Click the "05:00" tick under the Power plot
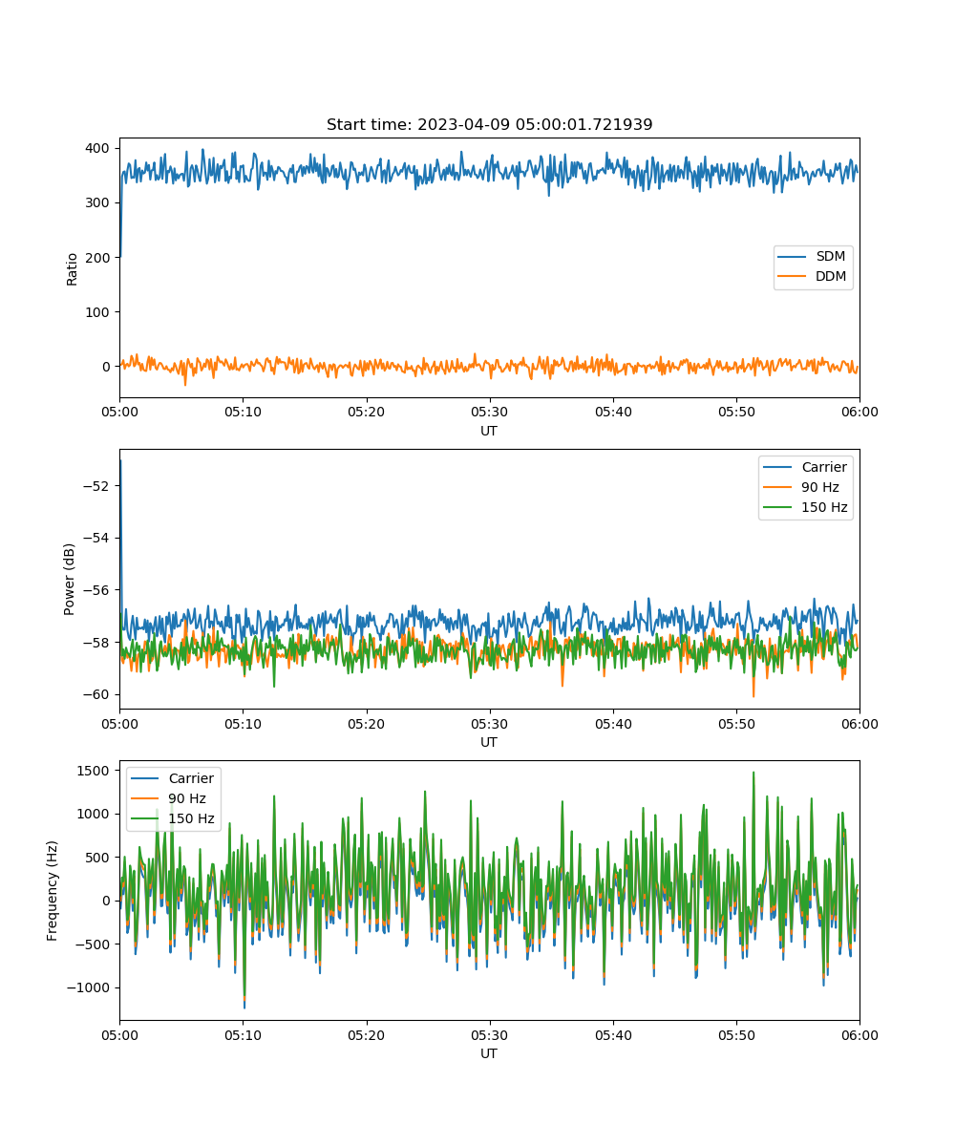The image size is (955, 1146). (119, 724)
